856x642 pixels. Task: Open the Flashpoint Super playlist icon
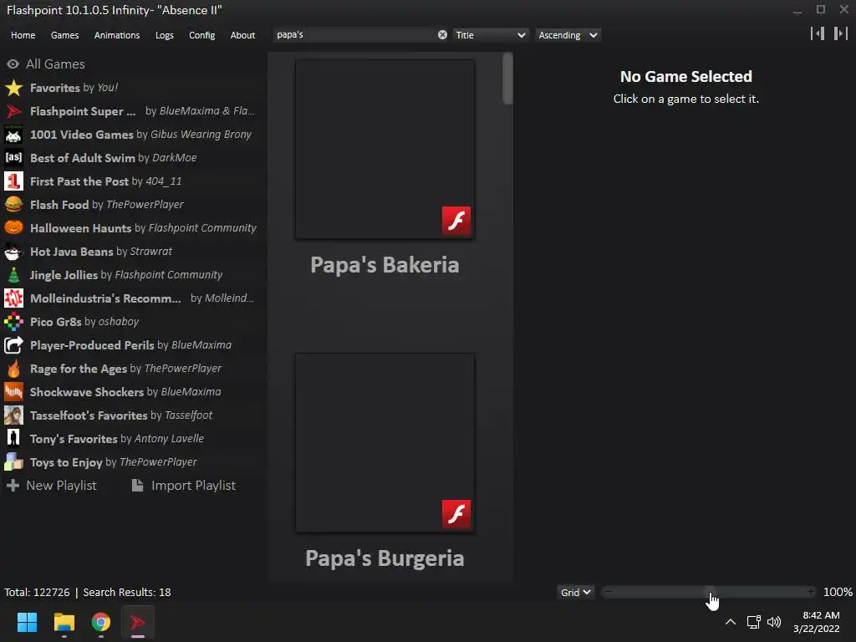pyautogui.click(x=13, y=111)
